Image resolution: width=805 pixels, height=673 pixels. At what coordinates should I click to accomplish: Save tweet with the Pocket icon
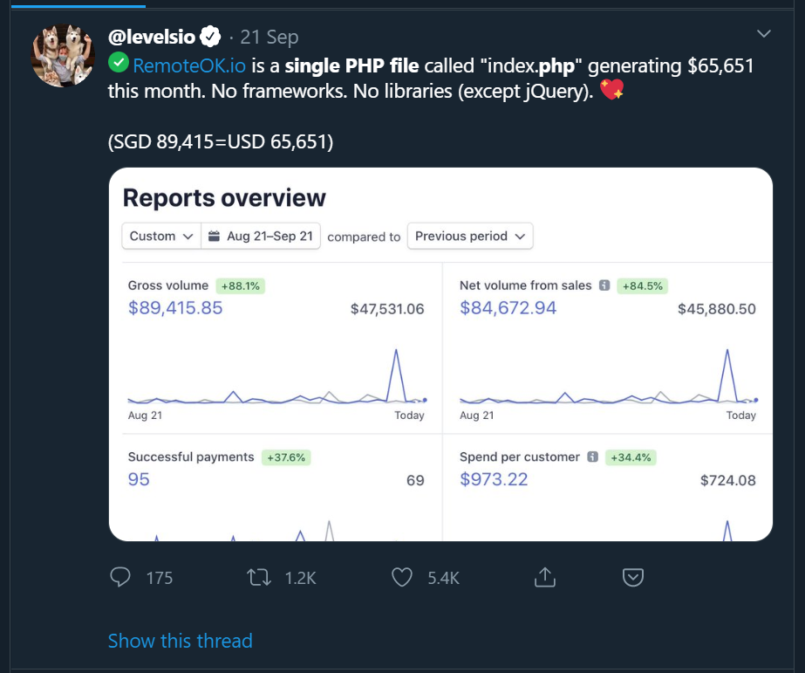click(x=633, y=578)
